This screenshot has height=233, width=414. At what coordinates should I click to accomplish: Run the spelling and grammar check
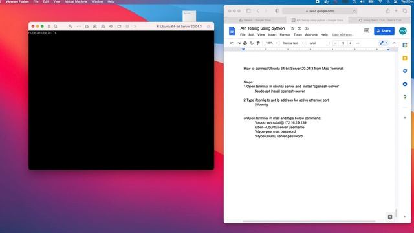(x=252, y=43)
